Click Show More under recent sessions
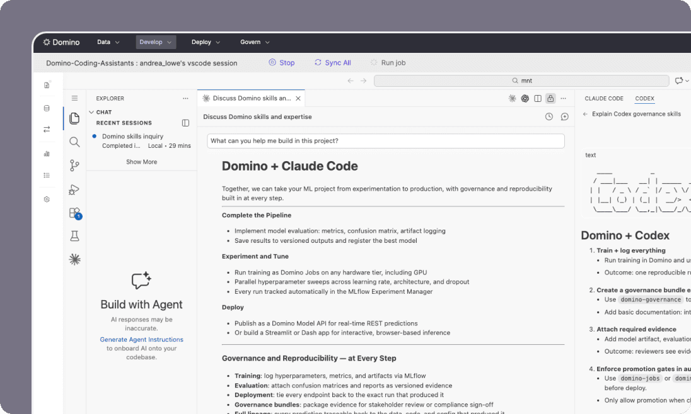Viewport: 691px width, 414px height. [x=141, y=162]
